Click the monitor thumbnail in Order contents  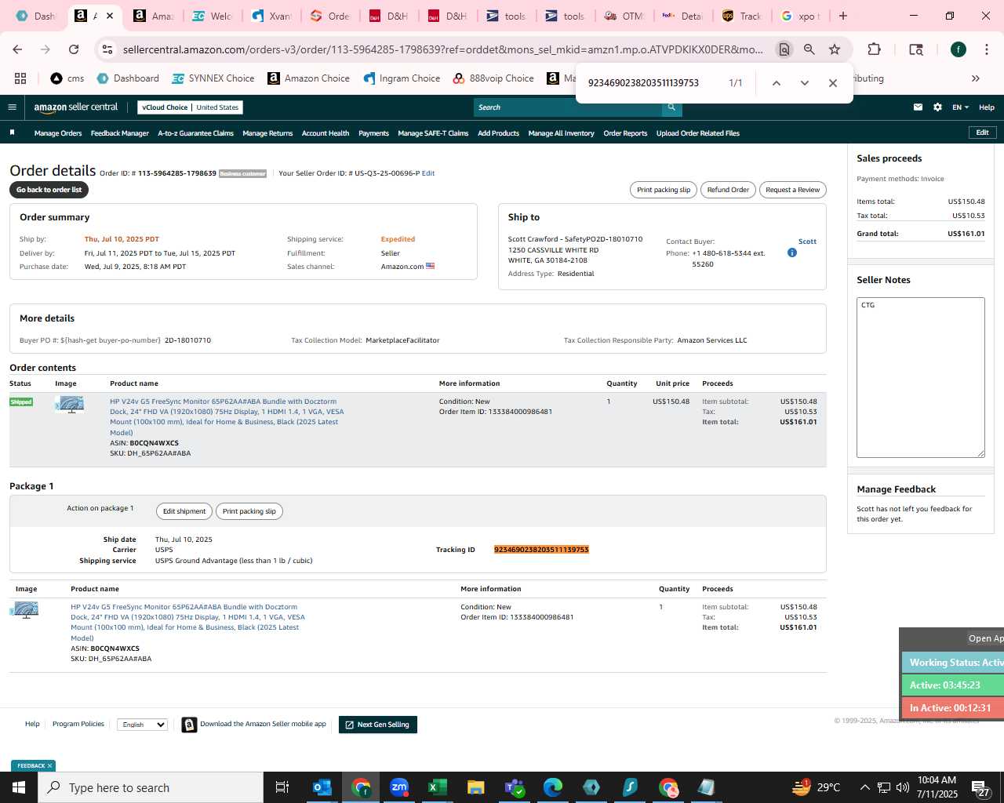click(x=71, y=405)
